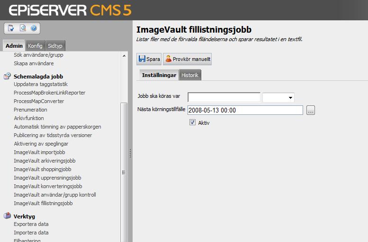Open ImageVault importjobb

pos(39,152)
